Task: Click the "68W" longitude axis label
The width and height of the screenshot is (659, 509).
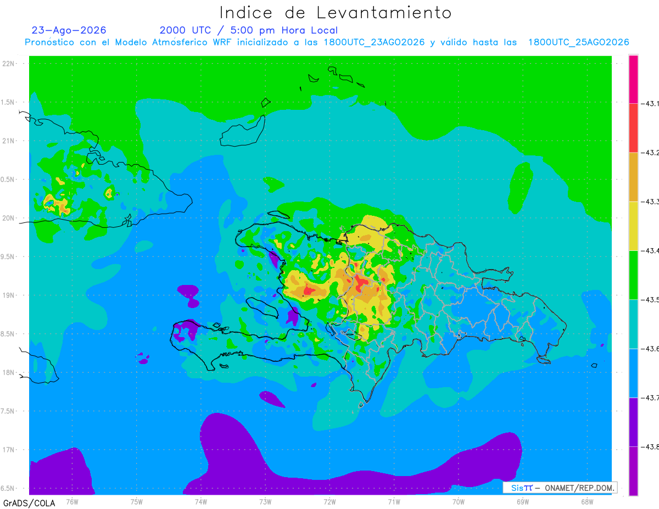Action: point(587,502)
